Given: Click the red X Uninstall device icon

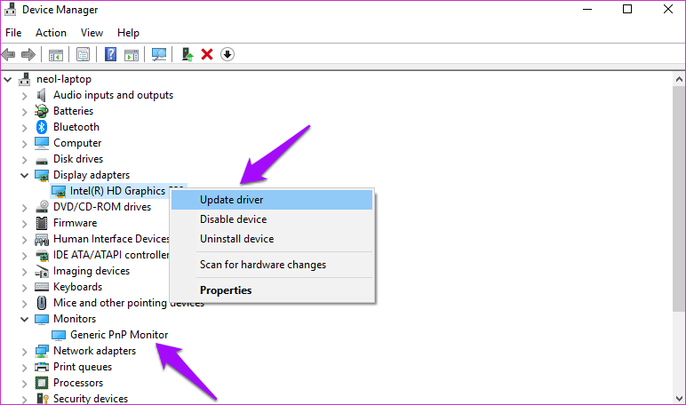Looking at the screenshot, I should (207, 54).
